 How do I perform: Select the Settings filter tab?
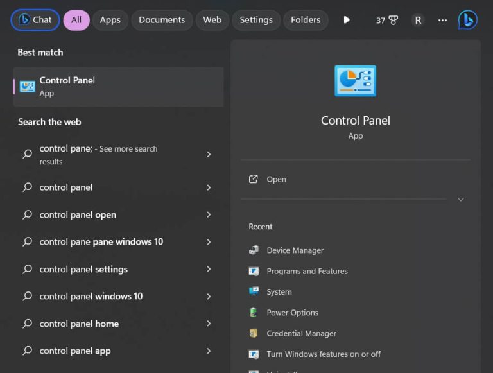point(256,20)
